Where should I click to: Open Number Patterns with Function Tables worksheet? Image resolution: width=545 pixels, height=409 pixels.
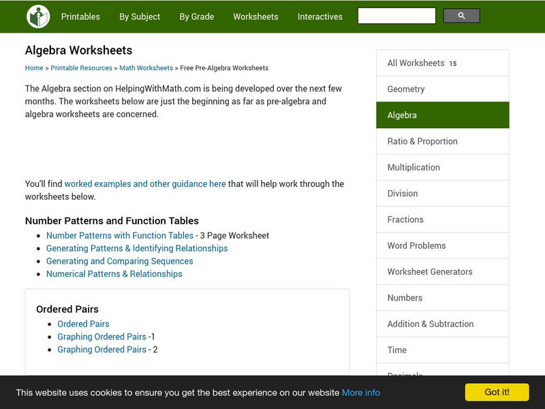click(120, 236)
